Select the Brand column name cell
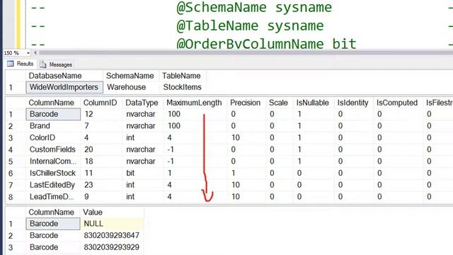Screen dimensions: 453x255 [53, 126]
